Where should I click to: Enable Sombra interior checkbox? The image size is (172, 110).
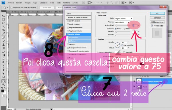point(68,24)
